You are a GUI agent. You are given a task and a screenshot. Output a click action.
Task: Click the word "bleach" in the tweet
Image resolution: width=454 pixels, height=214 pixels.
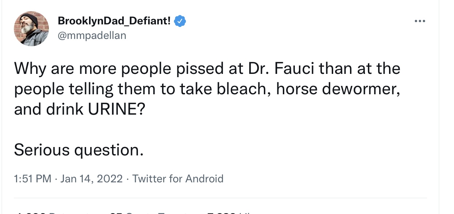245,89
